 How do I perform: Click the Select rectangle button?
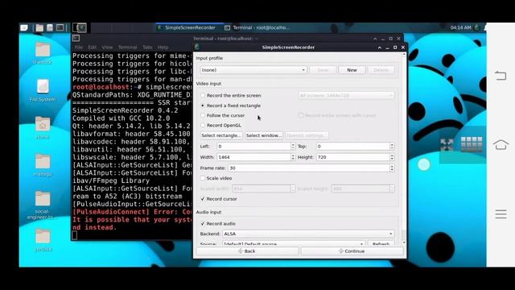pos(221,135)
